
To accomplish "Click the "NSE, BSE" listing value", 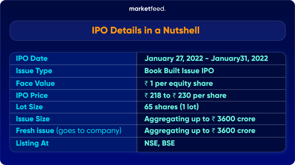I will (160, 143).
